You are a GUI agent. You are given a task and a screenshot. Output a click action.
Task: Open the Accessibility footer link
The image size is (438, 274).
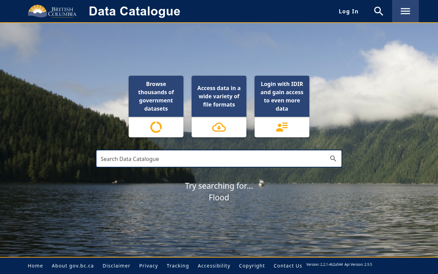click(x=214, y=266)
